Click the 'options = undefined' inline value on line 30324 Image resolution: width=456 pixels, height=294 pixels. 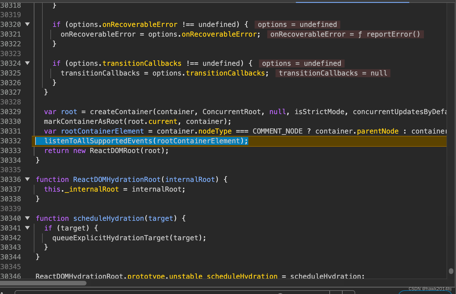(x=302, y=63)
